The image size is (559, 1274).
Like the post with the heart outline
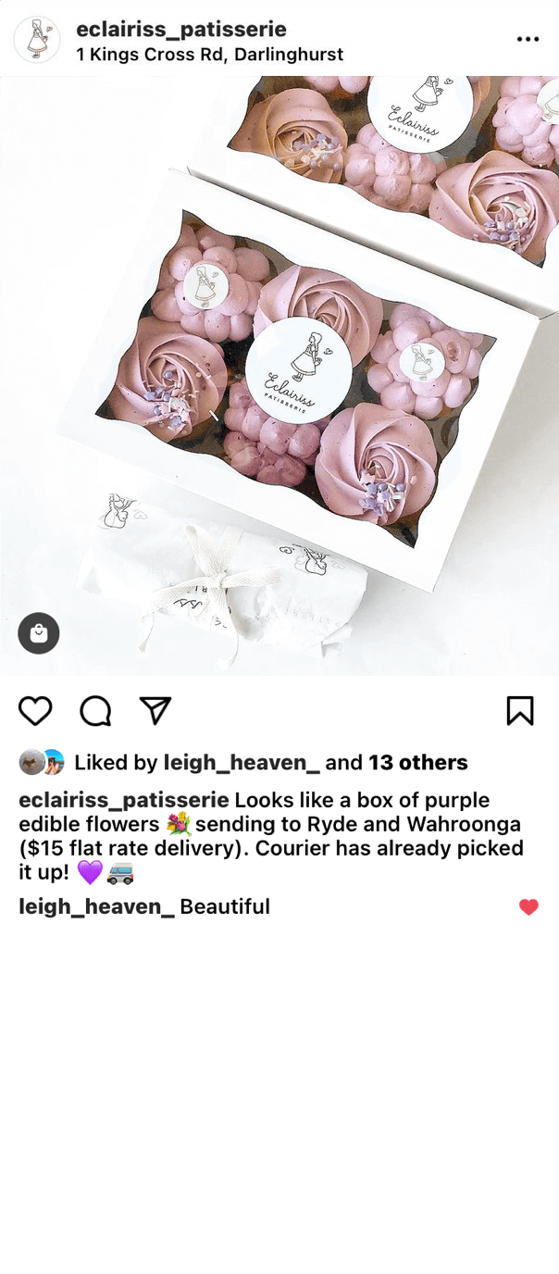pos(35,711)
